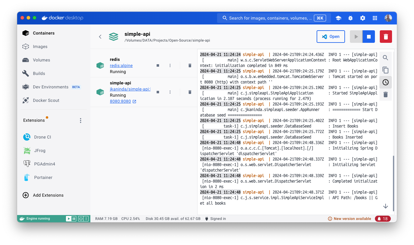Open simple-api container actions menu

click(170, 92)
